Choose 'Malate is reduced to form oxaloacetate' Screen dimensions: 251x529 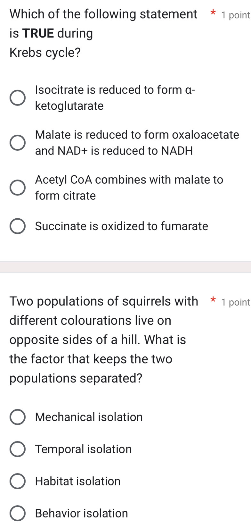click(18, 142)
